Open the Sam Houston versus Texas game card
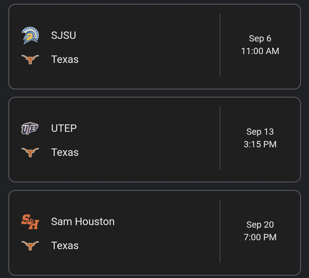Viewport: 309px width, 278px height. click(x=143, y=233)
